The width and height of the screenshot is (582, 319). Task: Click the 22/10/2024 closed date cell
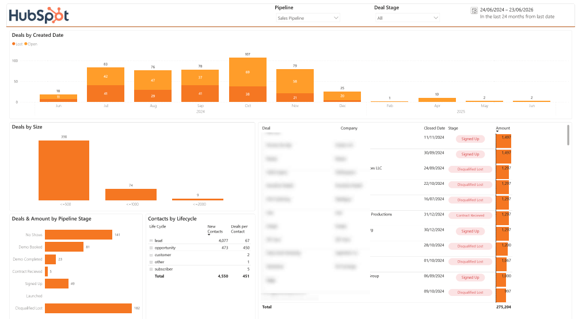pyautogui.click(x=434, y=184)
